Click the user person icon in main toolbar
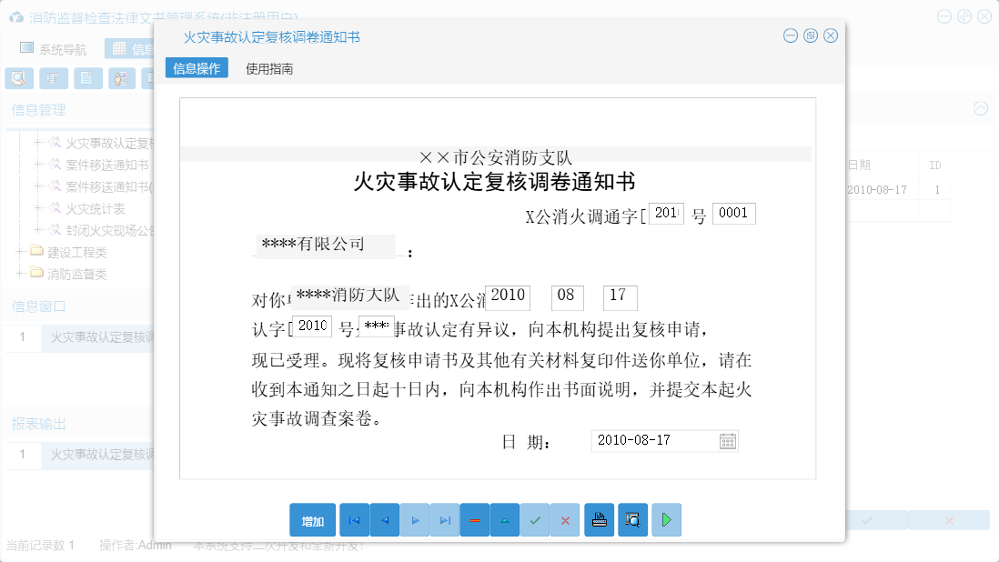Viewport: 999px width, 562px height. [122, 78]
